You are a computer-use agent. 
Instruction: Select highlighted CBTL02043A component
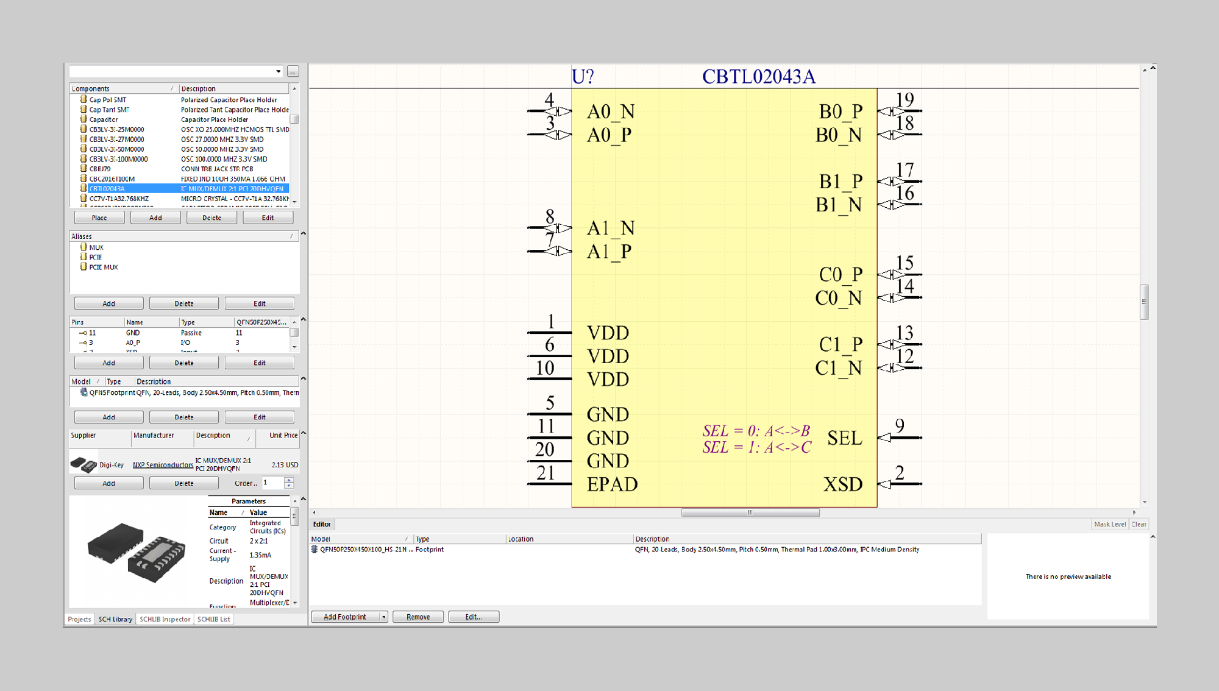pos(179,188)
